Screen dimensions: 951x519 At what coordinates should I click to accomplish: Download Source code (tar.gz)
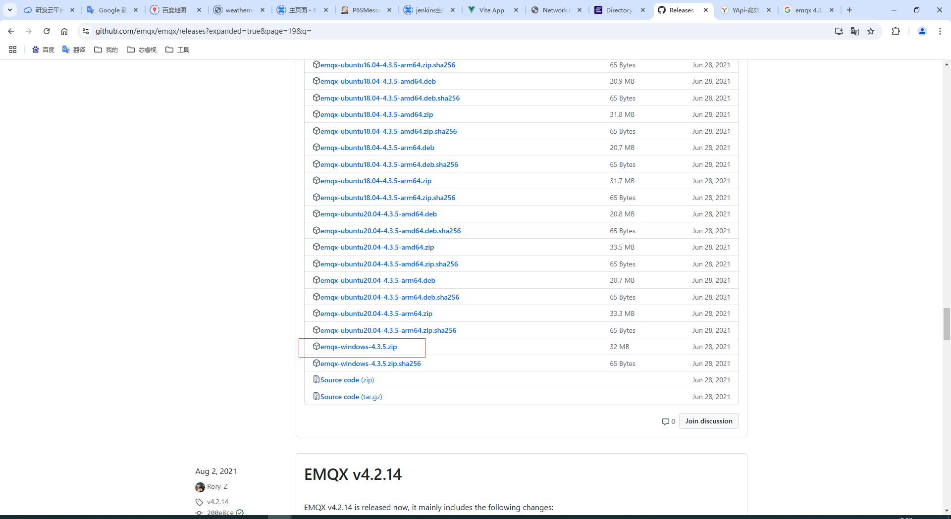[351, 397]
